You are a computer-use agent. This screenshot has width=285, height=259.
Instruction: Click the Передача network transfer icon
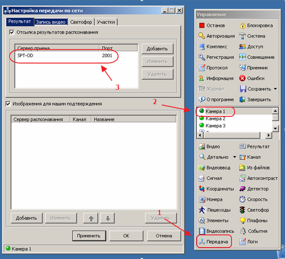click(x=202, y=242)
